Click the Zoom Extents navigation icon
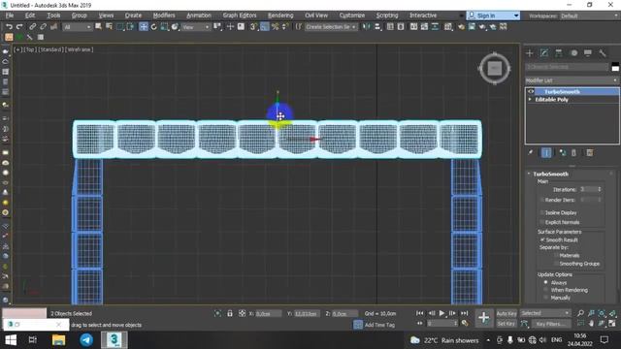The height and width of the screenshot is (349, 621). [x=602, y=313]
